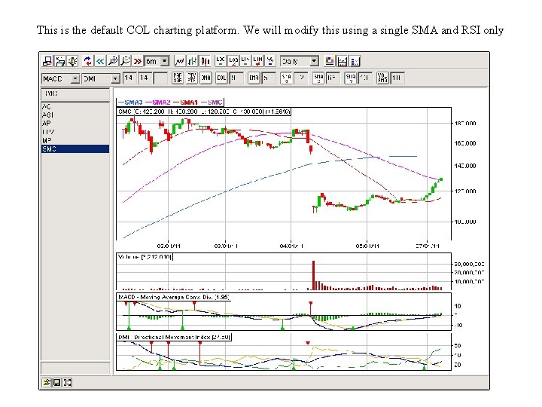
Task: Click the EMA period input field
Action: click(x=268, y=78)
